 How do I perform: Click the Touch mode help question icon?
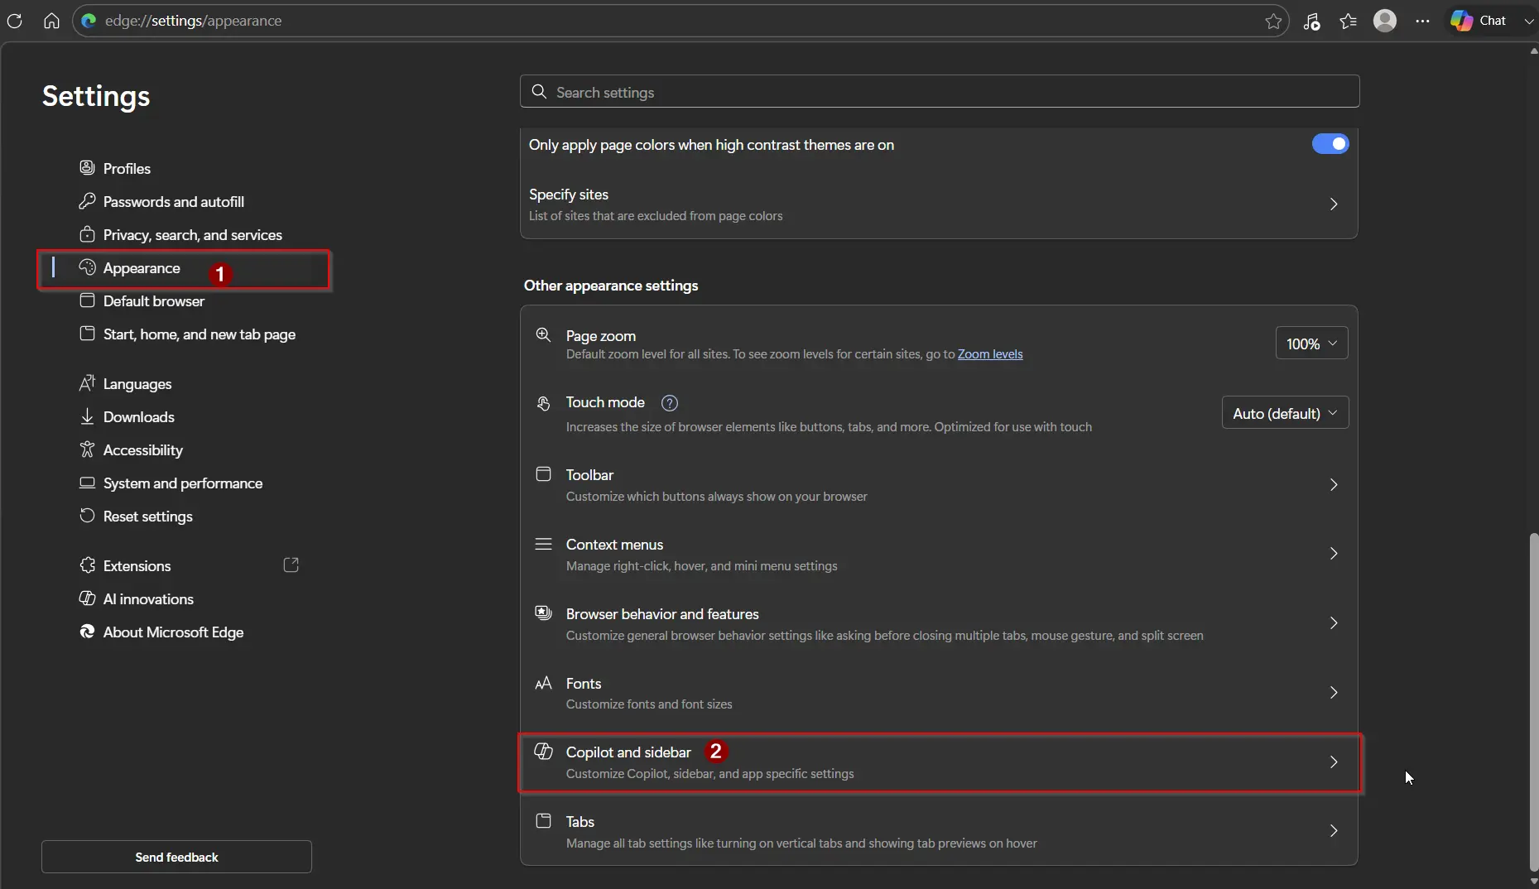[670, 403]
